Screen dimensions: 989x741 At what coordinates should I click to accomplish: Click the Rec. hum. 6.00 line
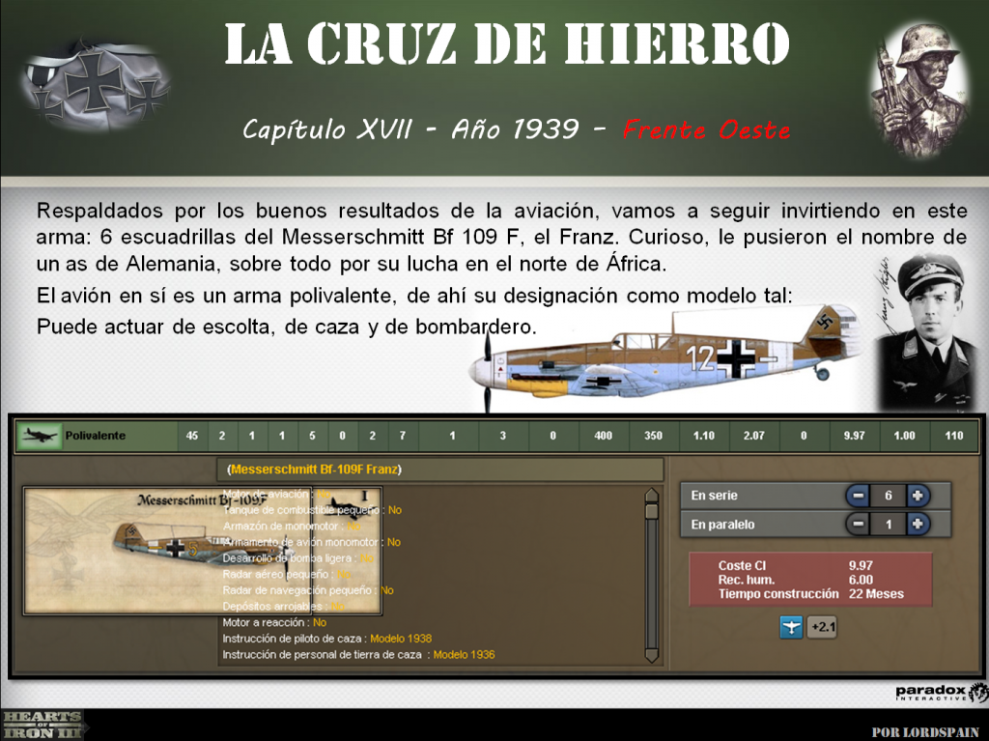coord(796,580)
